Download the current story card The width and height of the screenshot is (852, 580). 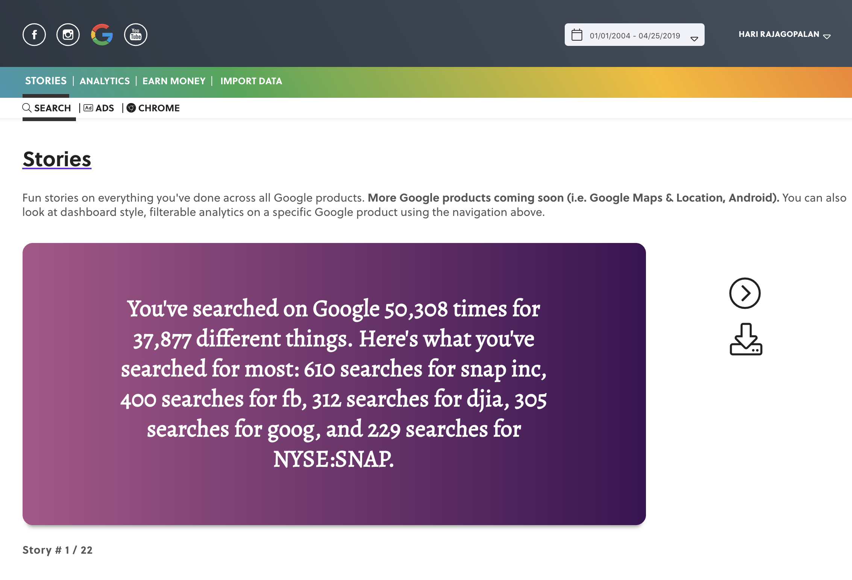746,339
